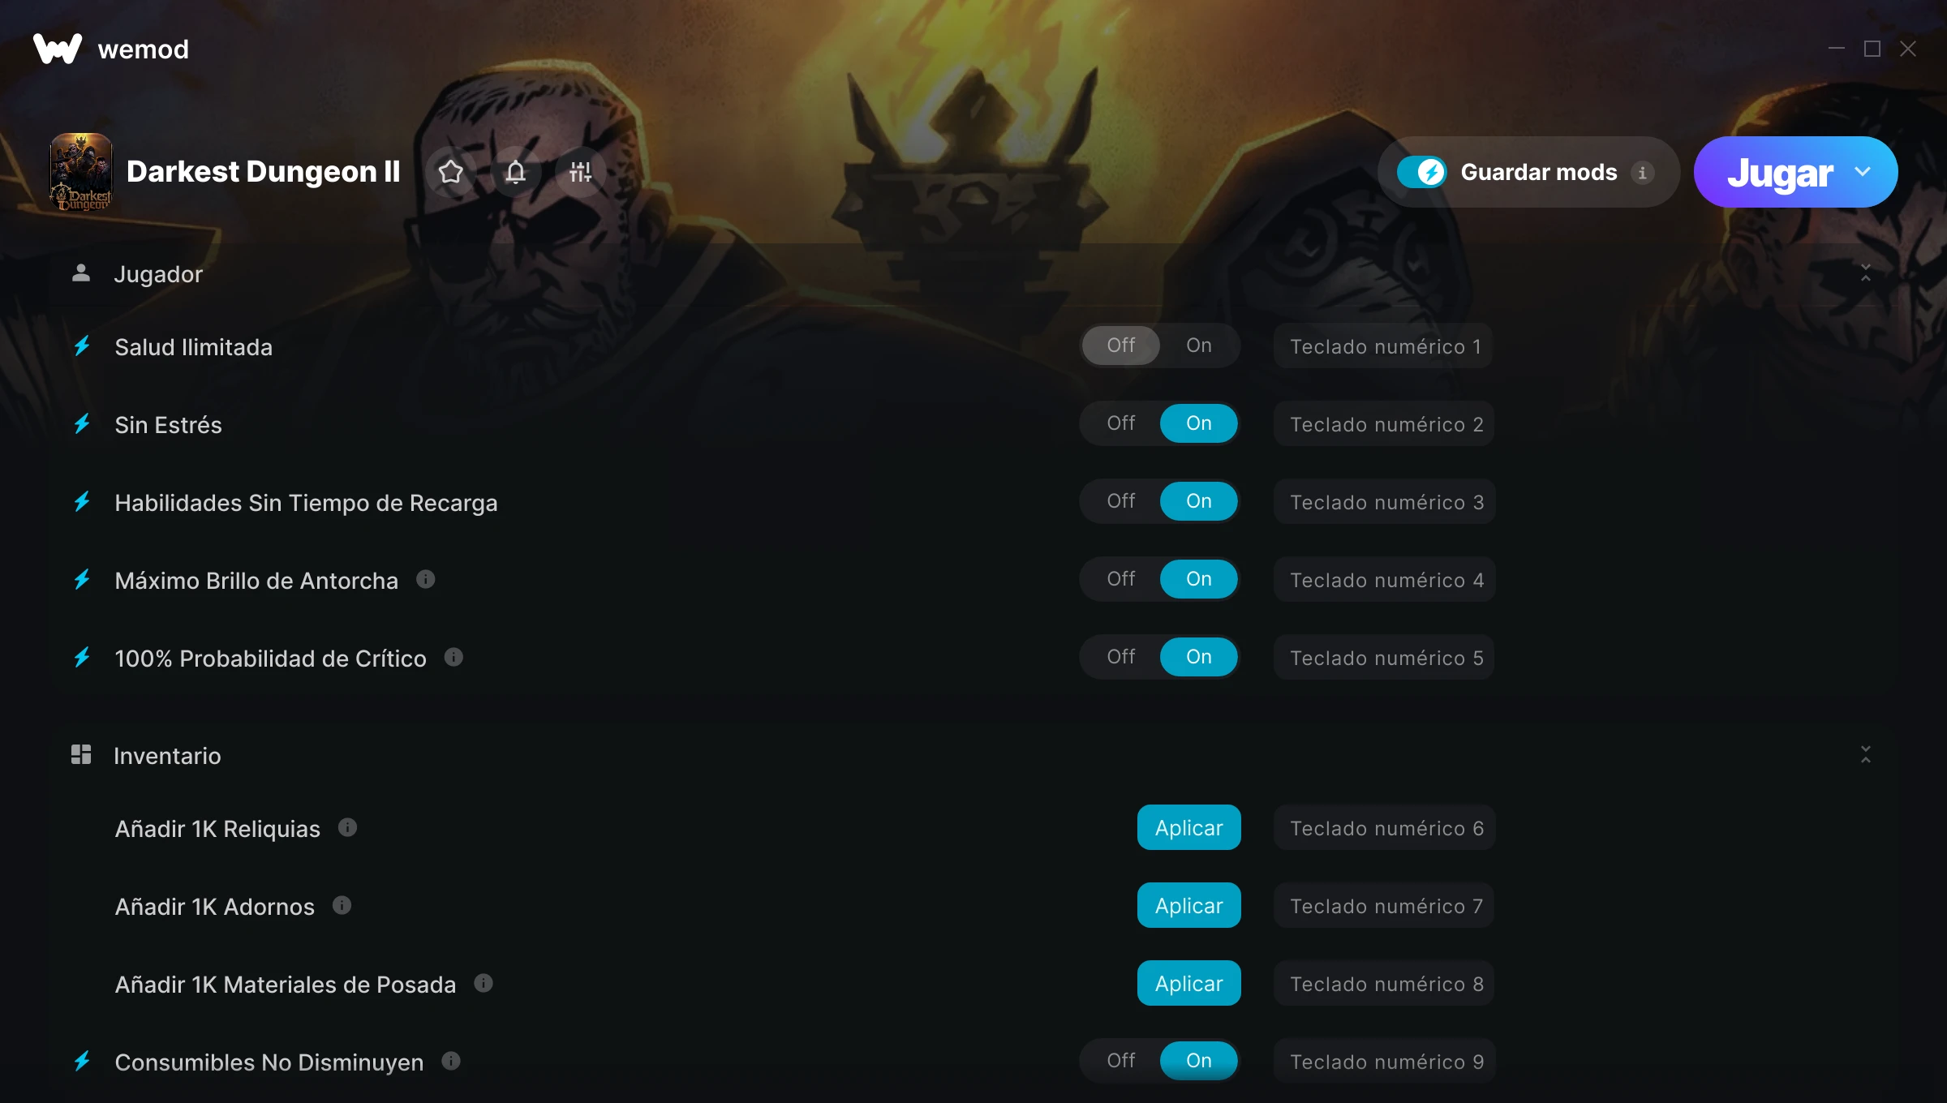Show info for Guardar mods
This screenshot has width=1947, height=1103.
1643,173
